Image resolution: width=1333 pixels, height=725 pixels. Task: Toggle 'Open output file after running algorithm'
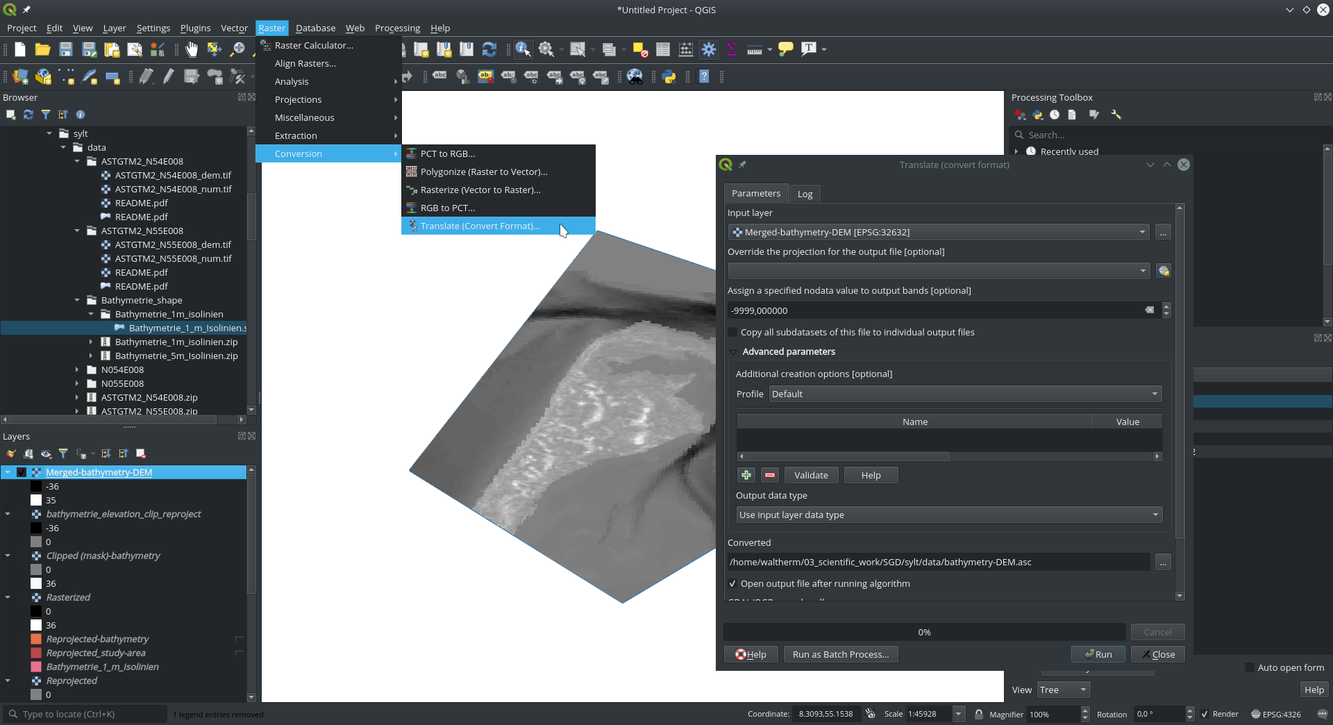pos(732,584)
